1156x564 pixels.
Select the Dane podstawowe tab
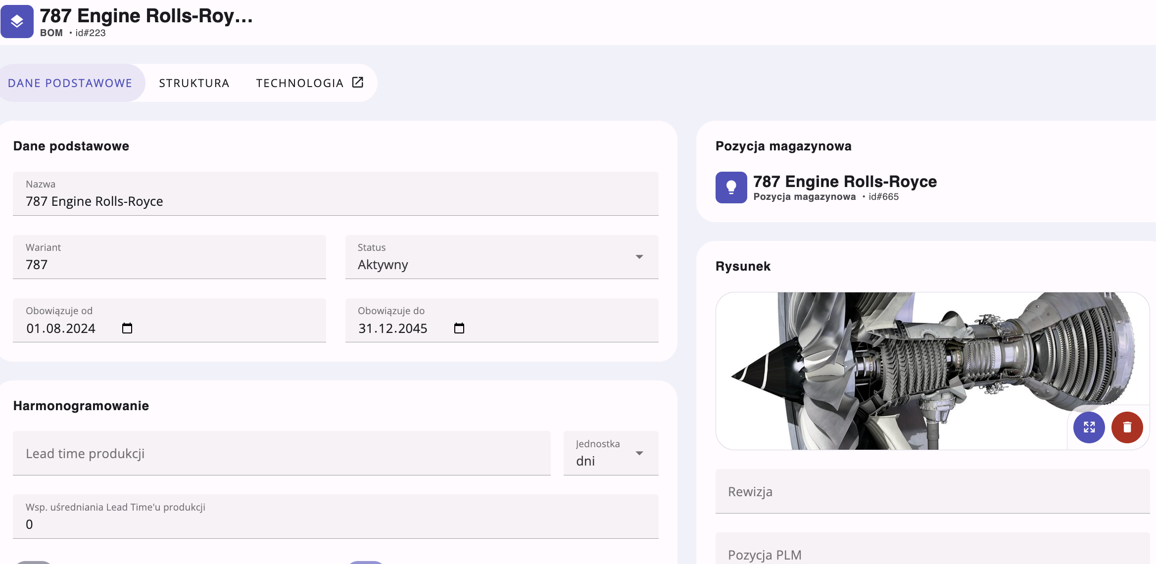tap(70, 83)
